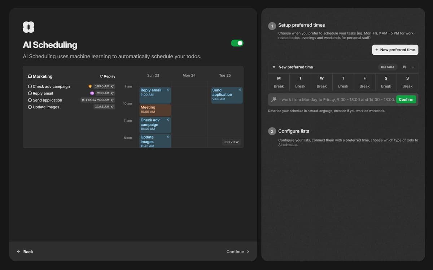This screenshot has height=270, width=433.
Task: Open the Feb 24 9:00 AM date chip
Action: click(x=97, y=100)
